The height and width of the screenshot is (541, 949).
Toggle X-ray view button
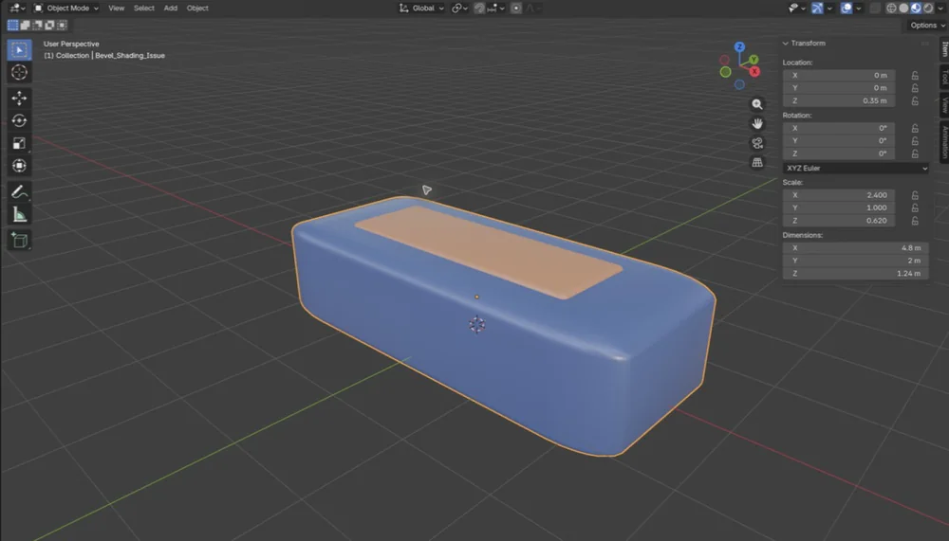pos(875,8)
